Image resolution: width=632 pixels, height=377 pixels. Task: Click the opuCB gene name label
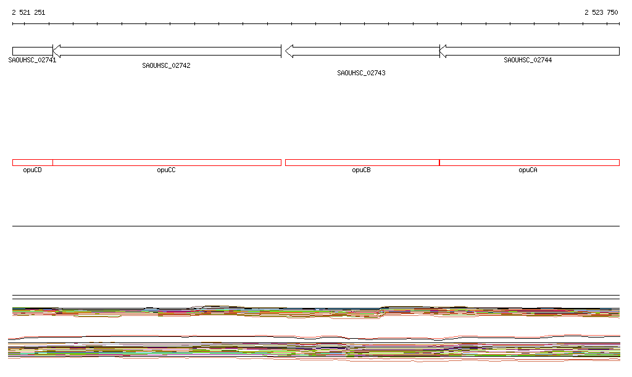click(x=361, y=170)
